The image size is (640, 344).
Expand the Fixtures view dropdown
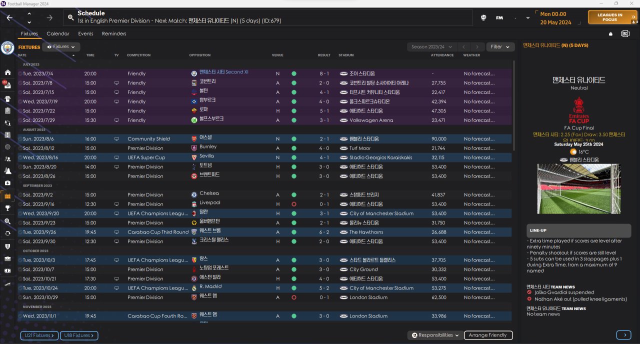click(x=61, y=46)
